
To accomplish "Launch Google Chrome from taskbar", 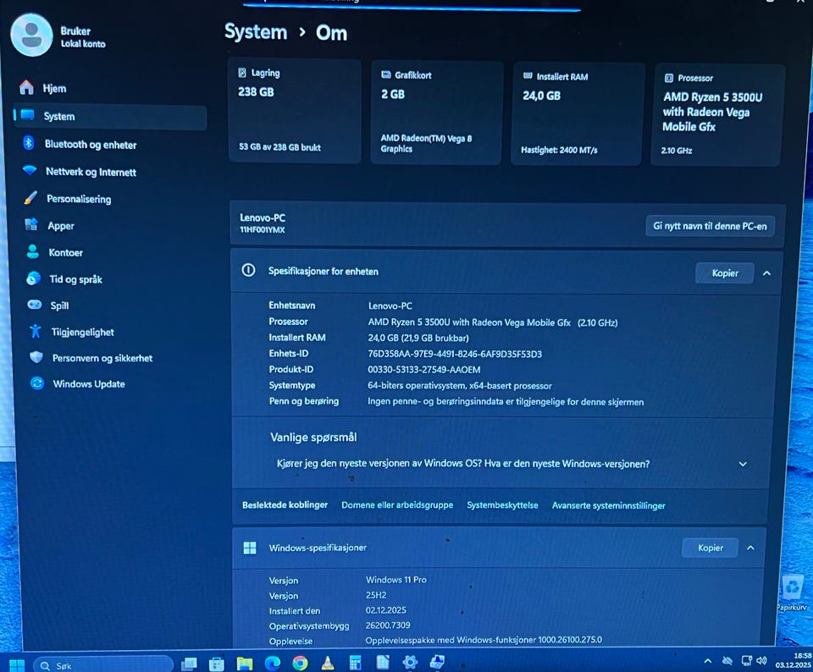I will pos(300,663).
